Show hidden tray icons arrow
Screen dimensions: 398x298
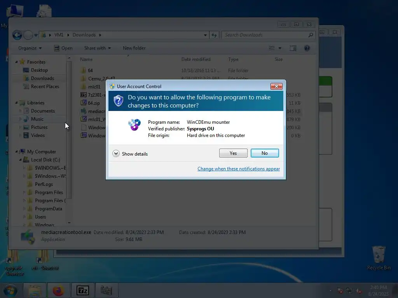(x=330, y=291)
